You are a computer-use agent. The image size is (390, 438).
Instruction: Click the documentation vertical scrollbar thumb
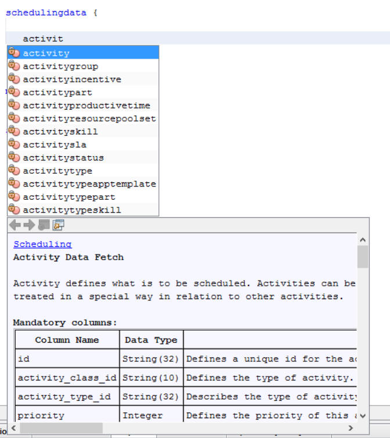363,256
